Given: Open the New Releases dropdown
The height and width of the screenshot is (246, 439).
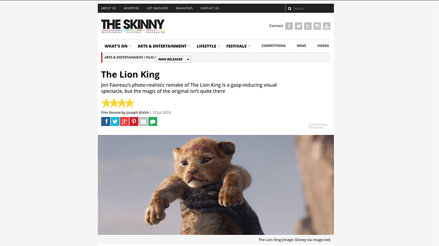Looking at the screenshot, I should click(173, 59).
